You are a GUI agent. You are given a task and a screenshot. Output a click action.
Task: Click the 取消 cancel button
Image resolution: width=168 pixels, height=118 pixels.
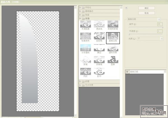tap(146, 13)
